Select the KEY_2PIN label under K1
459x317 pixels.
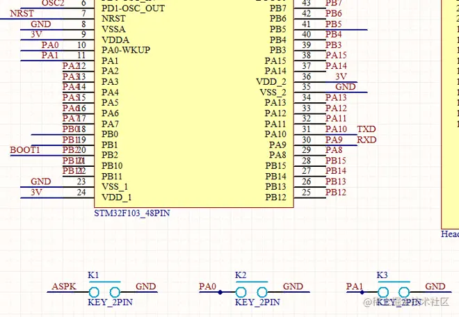coord(110,302)
